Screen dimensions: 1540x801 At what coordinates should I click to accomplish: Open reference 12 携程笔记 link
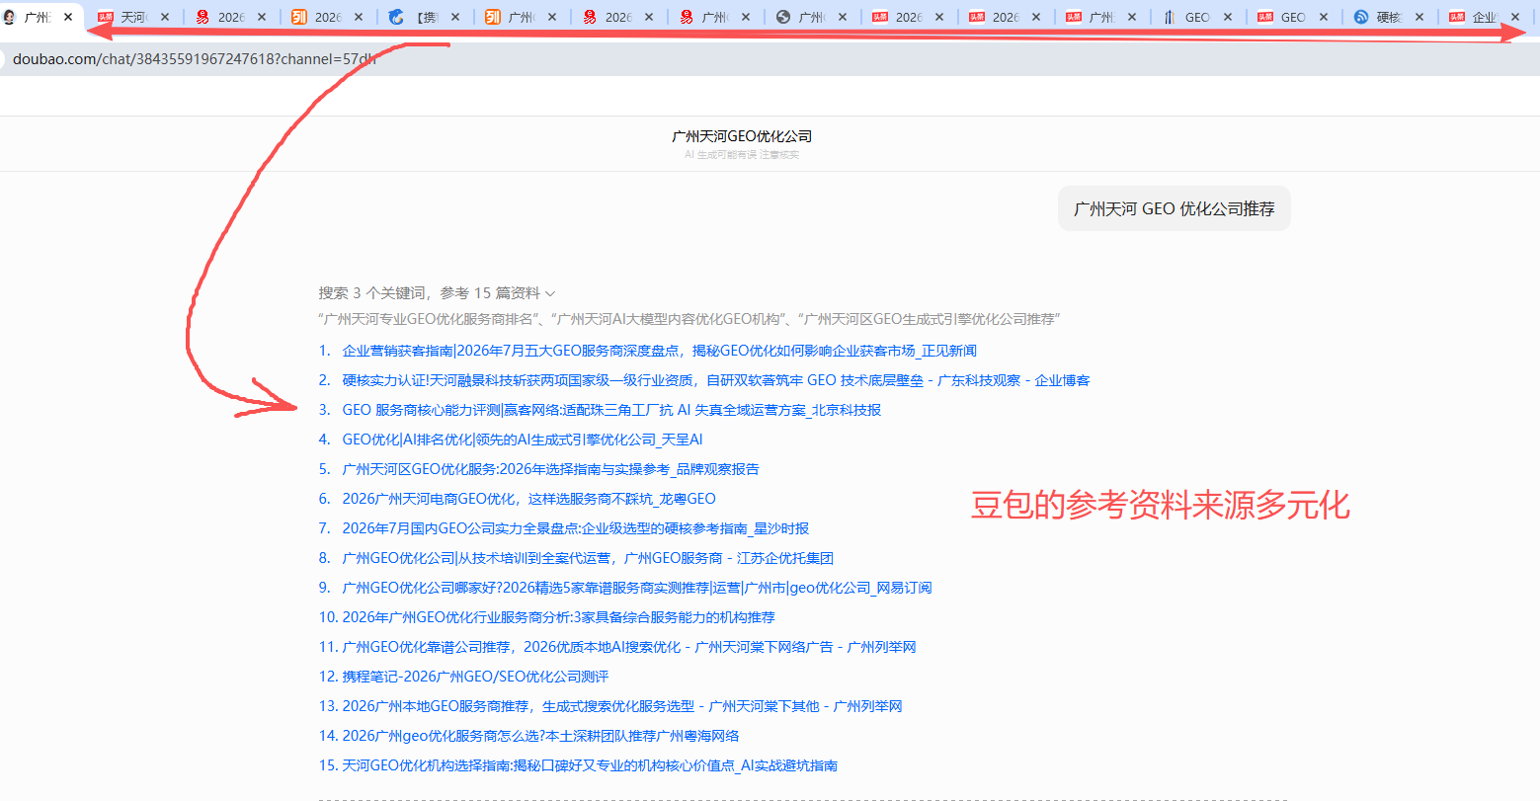pyautogui.click(x=475, y=677)
